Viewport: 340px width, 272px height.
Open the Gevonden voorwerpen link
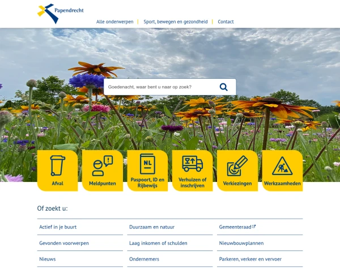(x=64, y=243)
